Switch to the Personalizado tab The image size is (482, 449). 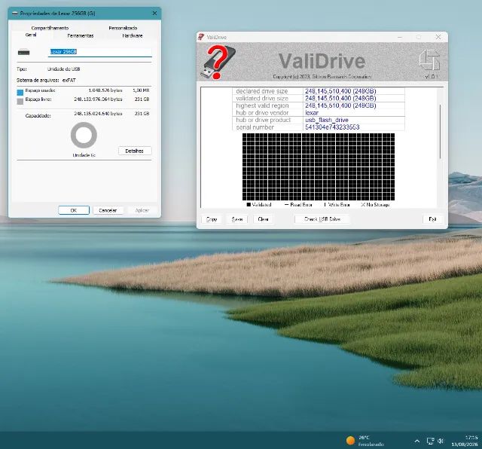(123, 28)
